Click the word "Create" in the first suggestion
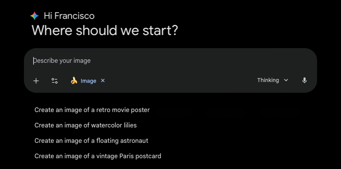The image size is (341, 169). point(44,110)
